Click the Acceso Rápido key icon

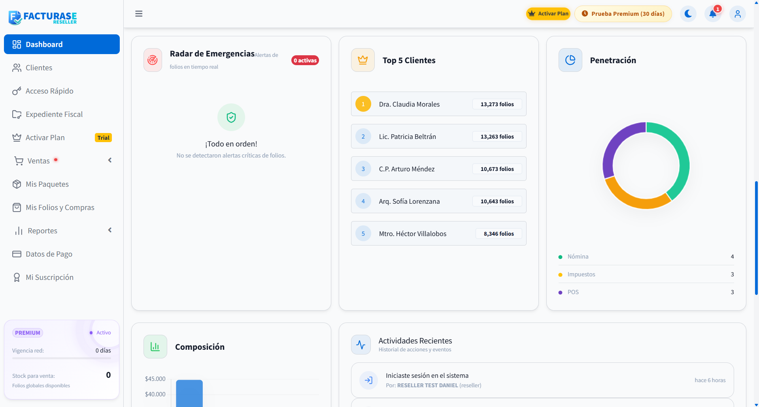pos(17,91)
